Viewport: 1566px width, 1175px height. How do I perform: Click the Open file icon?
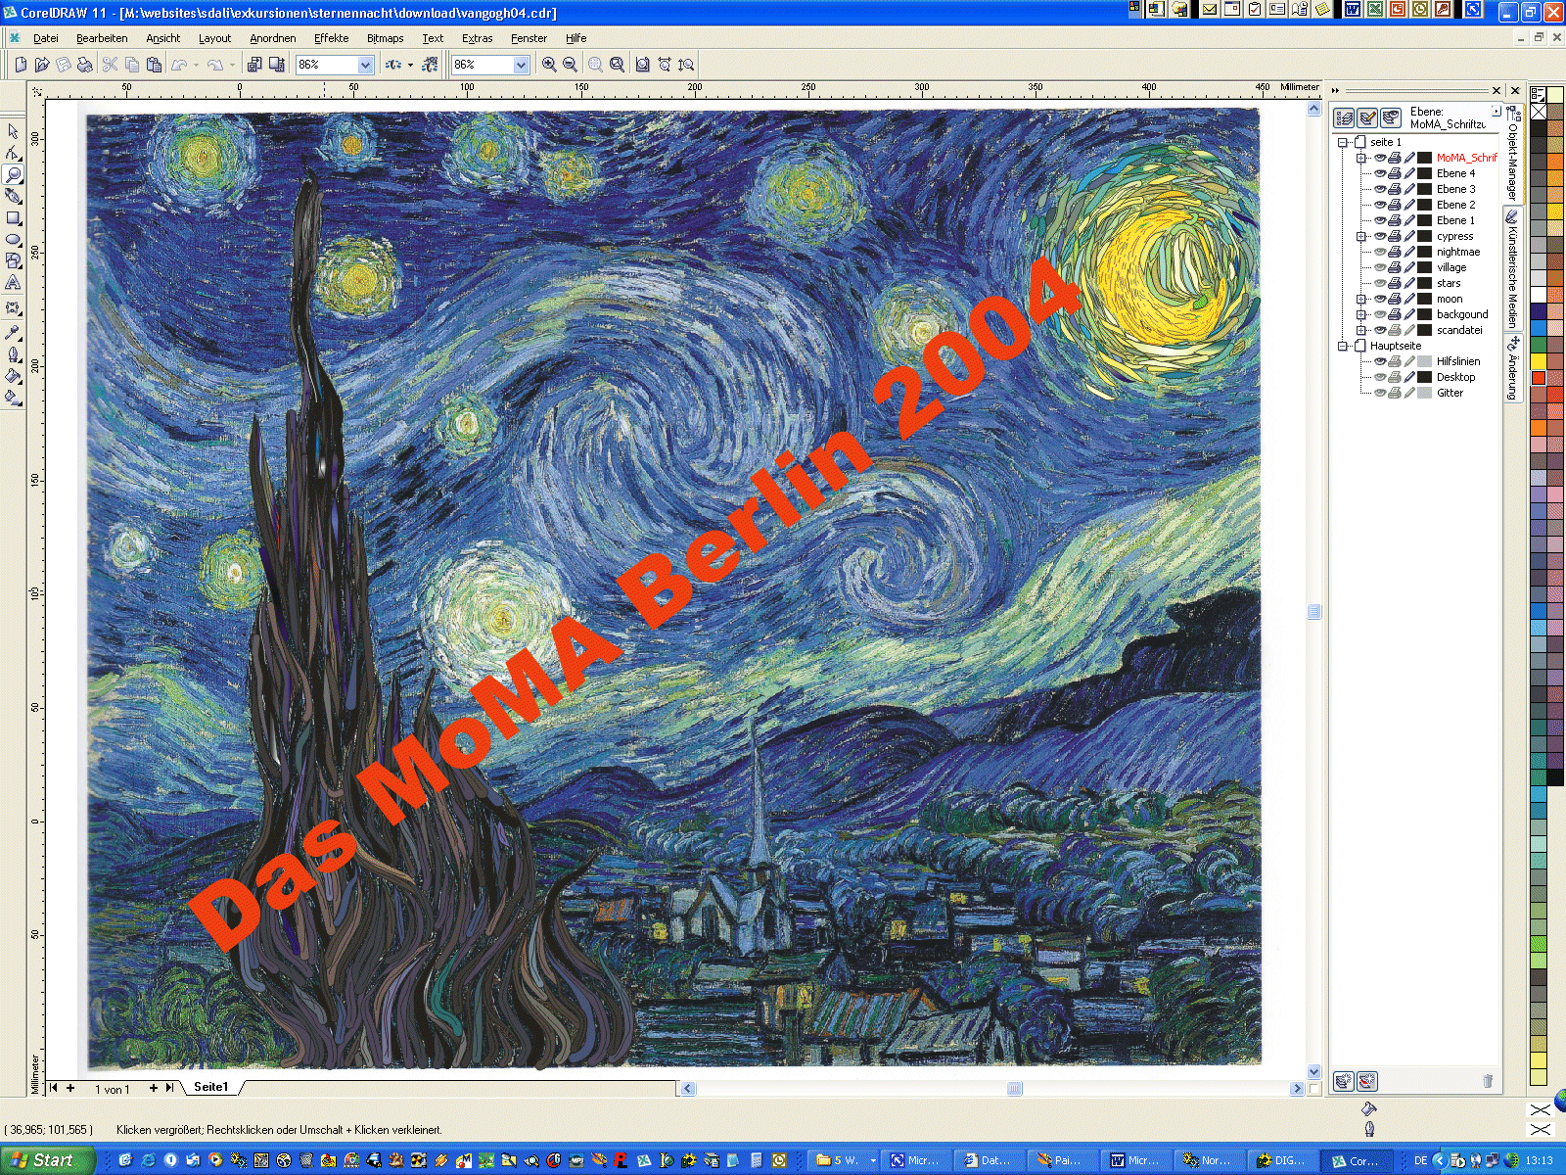coord(42,65)
